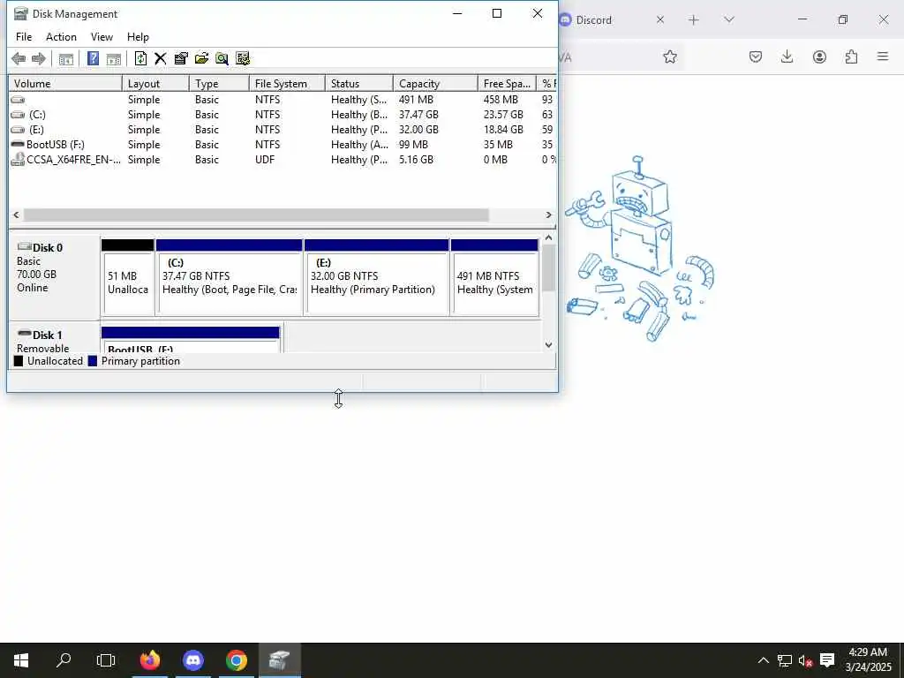This screenshot has height=678, width=904.
Task: Select the 51 MB Unallocated partition block
Action: [127, 277]
